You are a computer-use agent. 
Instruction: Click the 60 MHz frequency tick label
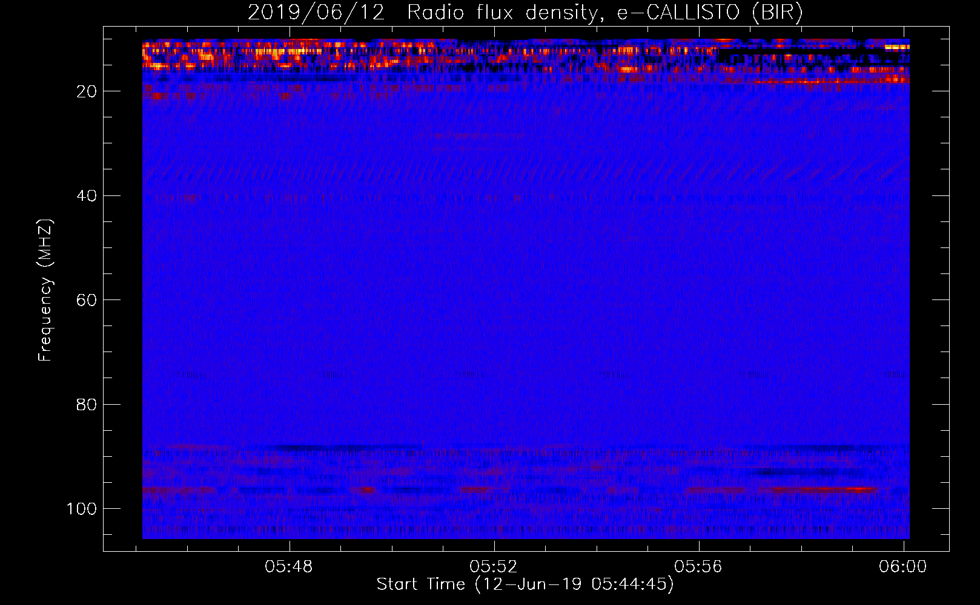(x=87, y=300)
